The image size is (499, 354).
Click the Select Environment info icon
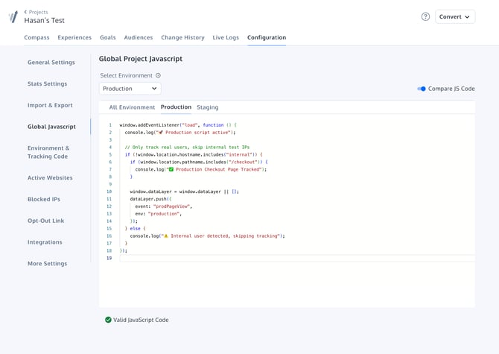coord(158,75)
